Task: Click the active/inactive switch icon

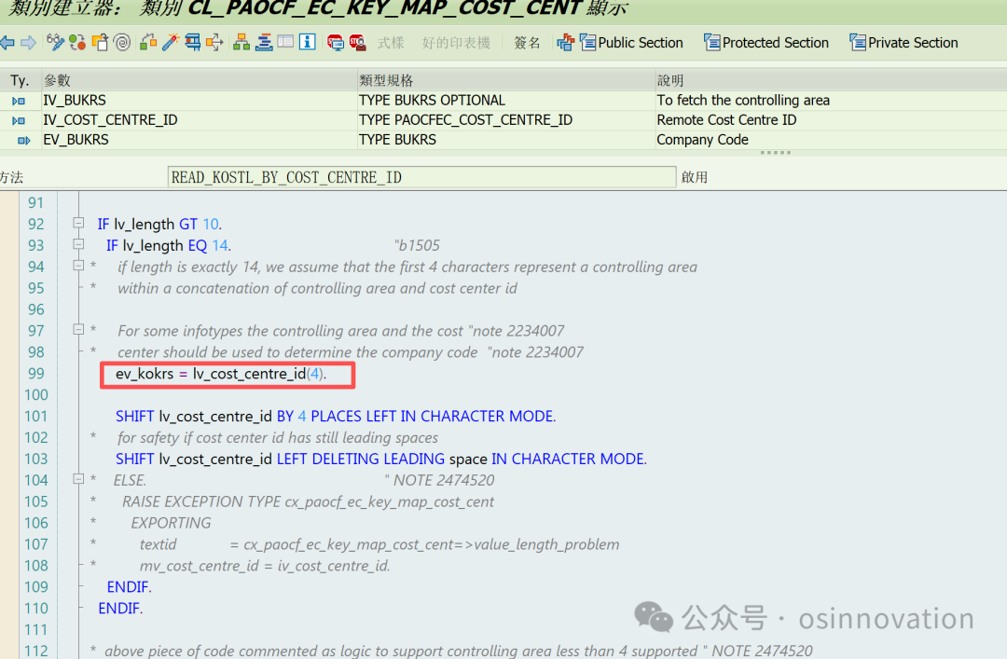Action: click(x=77, y=42)
